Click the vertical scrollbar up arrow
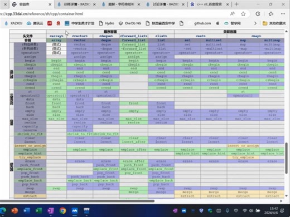The image size is (290, 217). [x=287, y=31]
